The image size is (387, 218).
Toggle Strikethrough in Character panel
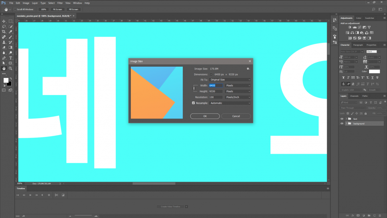click(x=377, y=77)
